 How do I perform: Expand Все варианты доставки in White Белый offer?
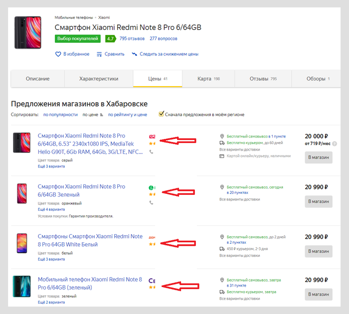(240, 256)
